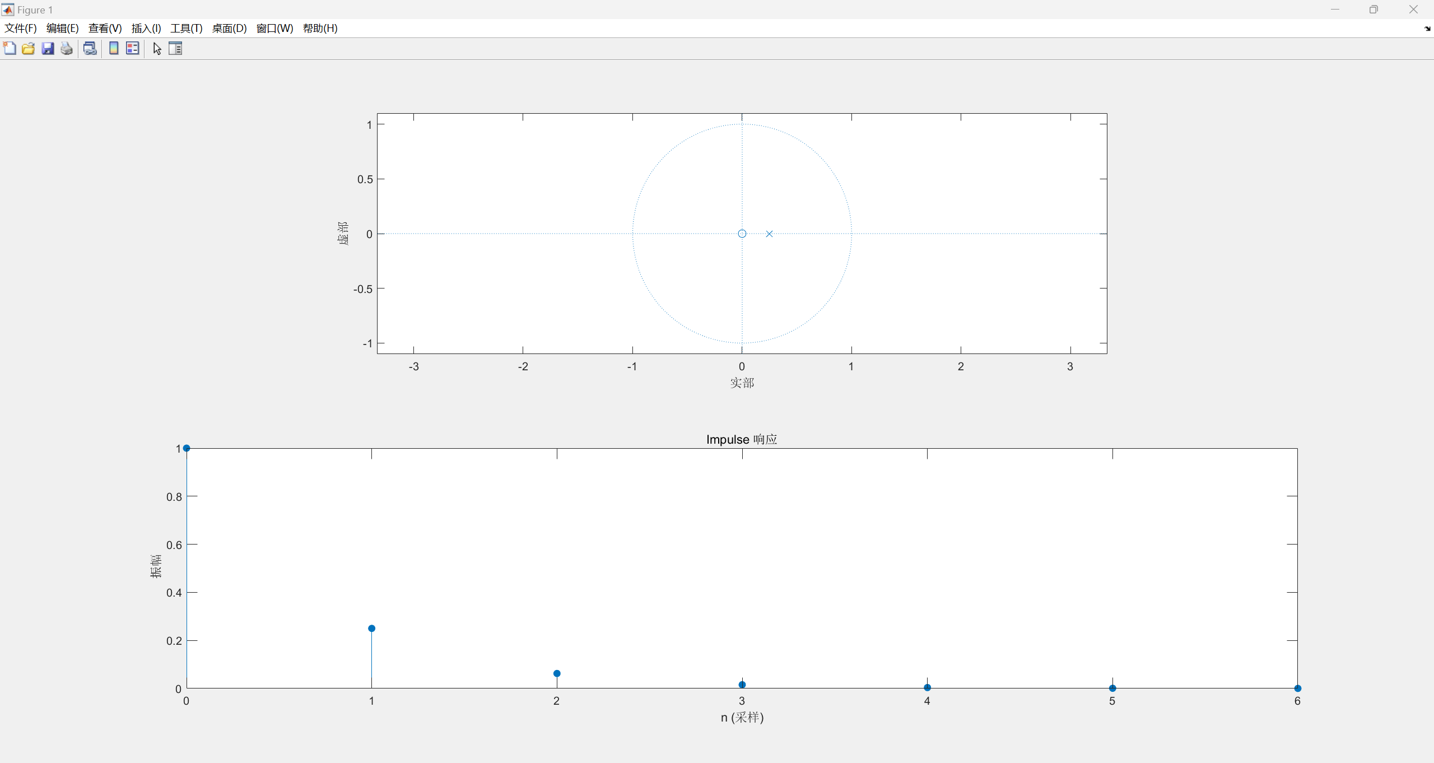
Task: Open the 查看(V) menu
Action: (x=105, y=28)
